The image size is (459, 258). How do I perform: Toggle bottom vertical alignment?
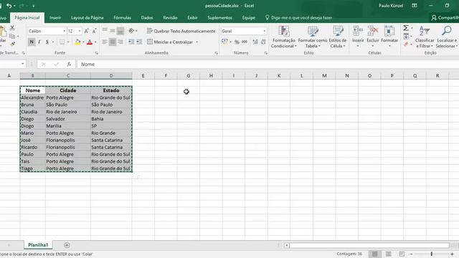(120, 31)
